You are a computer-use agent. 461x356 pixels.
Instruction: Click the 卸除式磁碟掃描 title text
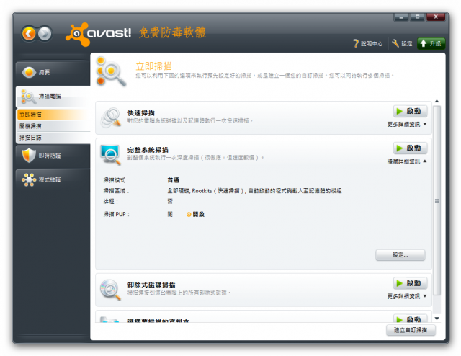coord(151,285)
